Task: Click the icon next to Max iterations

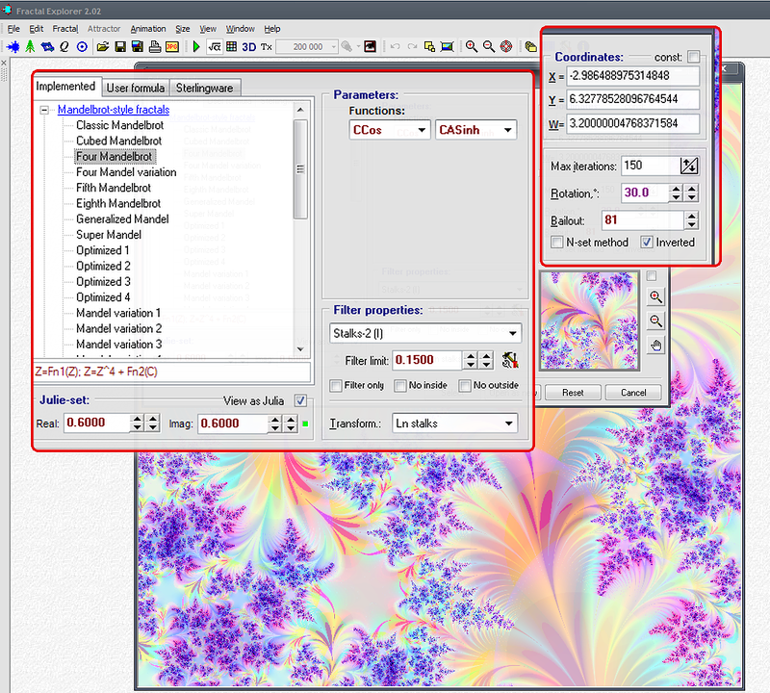Action: tap(689, 166)
